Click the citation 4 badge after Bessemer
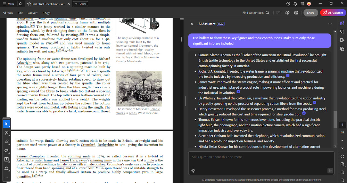Screen dimensions: 347x183 pyautogui.click(x=304, y=113)
